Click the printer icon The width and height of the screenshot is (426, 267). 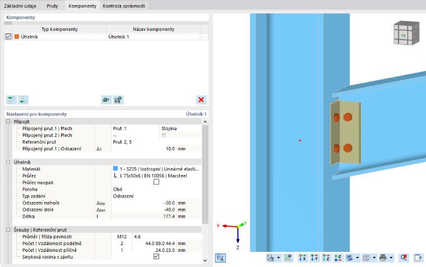[383, 258]
